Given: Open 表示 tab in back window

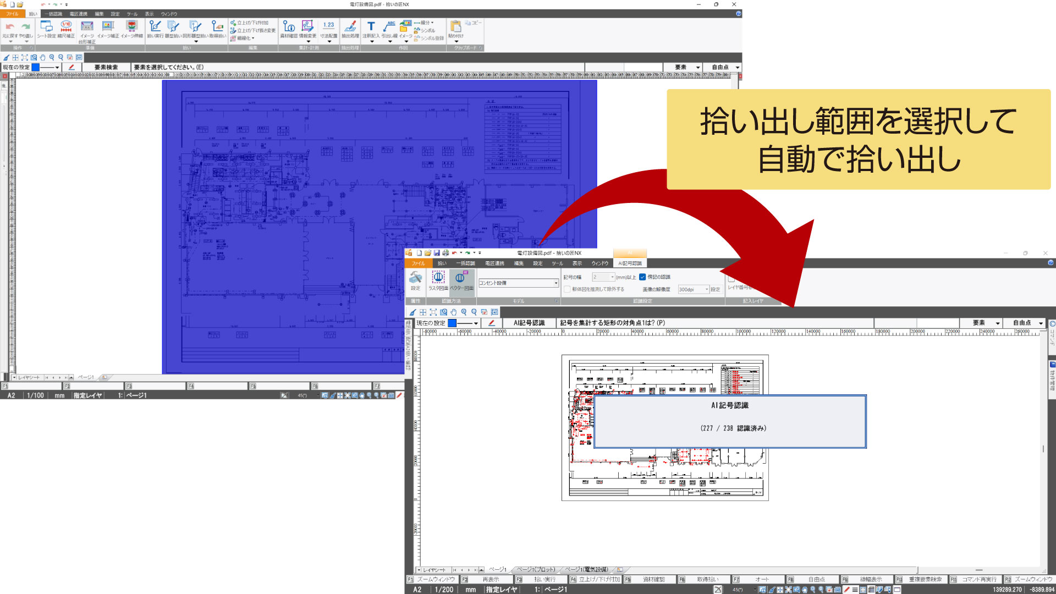Looking at the screenshot, I should [149, 14].
